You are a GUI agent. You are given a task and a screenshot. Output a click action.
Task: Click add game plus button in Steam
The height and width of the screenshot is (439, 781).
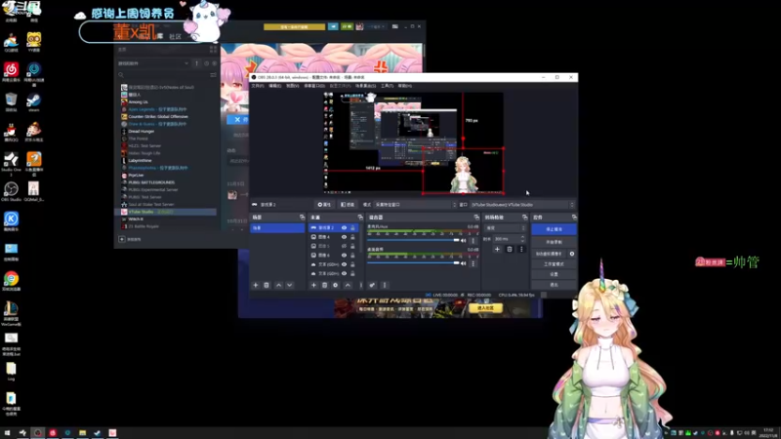(121, 239)
